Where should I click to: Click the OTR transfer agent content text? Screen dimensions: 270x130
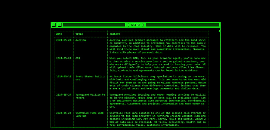[157, 64]
